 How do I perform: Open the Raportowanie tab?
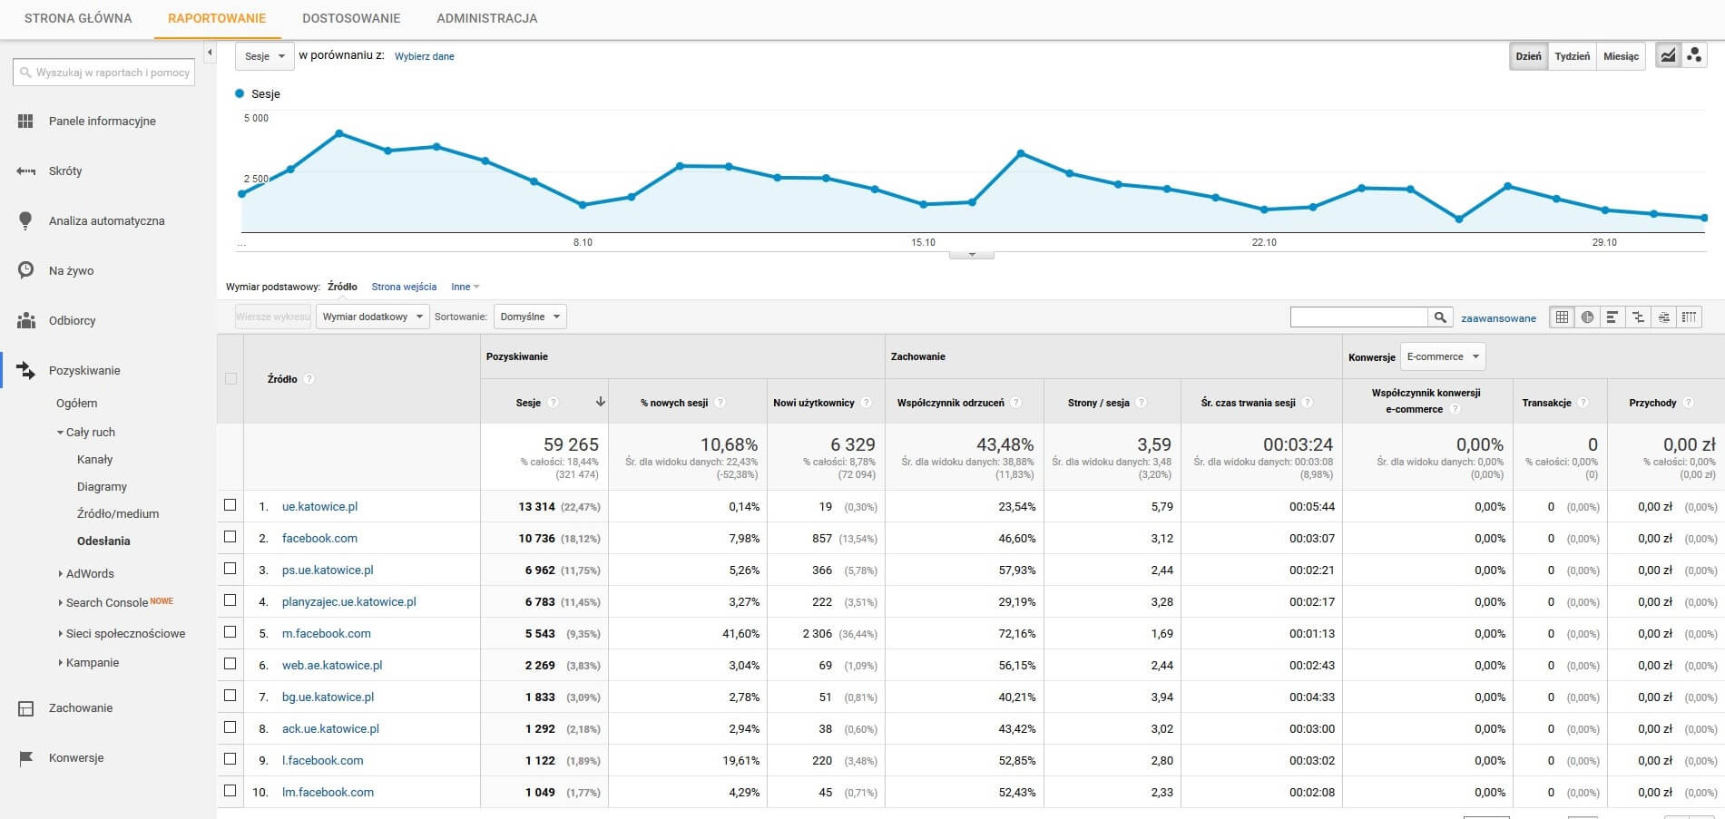point(217,18)
